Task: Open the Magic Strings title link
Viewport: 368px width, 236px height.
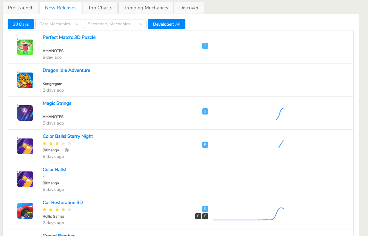Action: 57,103
